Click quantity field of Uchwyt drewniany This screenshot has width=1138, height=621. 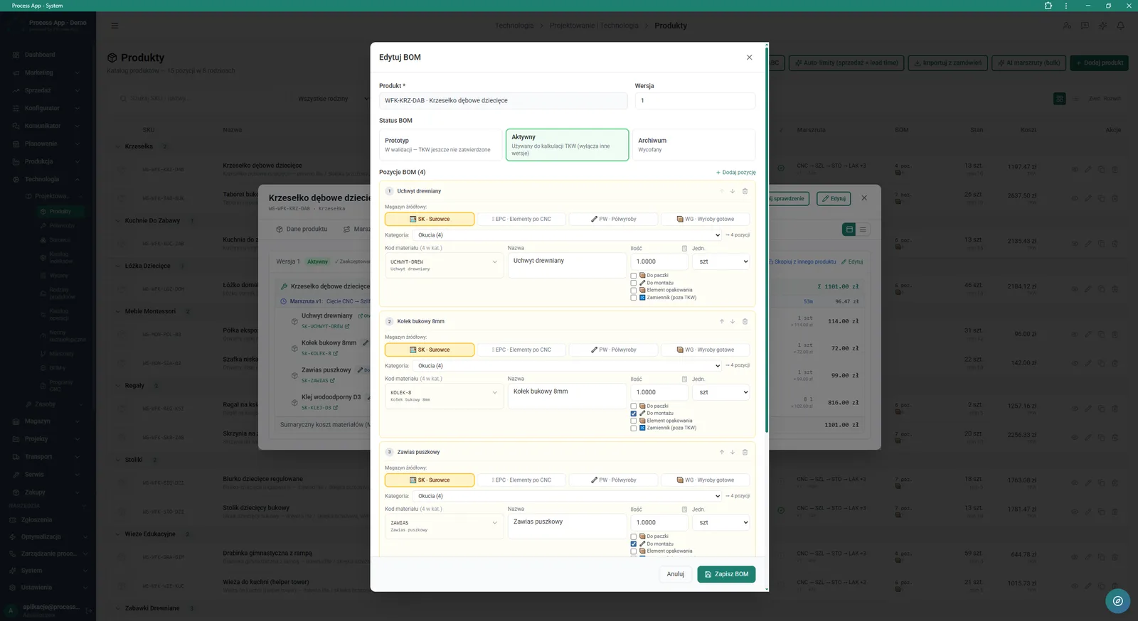659,261
